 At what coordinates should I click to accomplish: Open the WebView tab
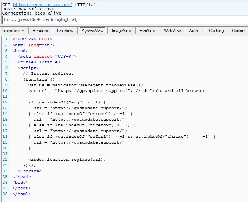point(172,31)
